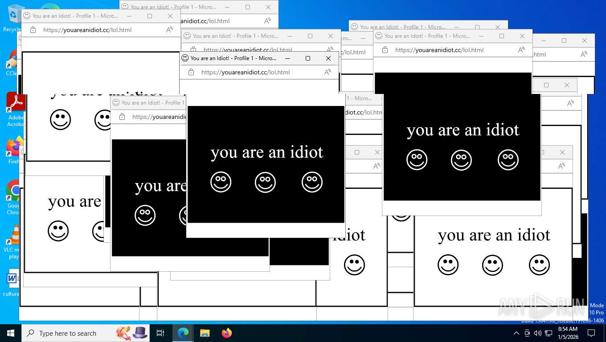Image resolution: width=606 pixels, height=342 pixels.
Task: Click lock icon in window behind the front center window
Action: coord(193,50)
